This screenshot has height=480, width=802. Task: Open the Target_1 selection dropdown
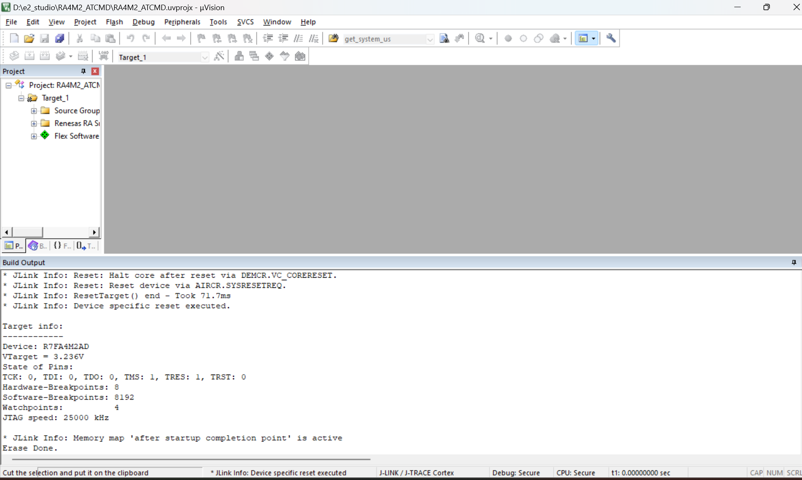tap(205, 57)
